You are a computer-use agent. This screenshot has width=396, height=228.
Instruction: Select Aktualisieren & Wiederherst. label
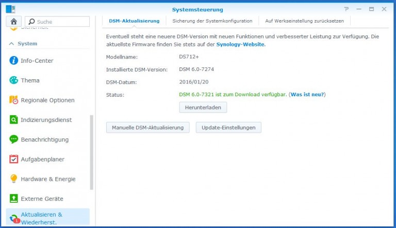click(x=41, y=218)
